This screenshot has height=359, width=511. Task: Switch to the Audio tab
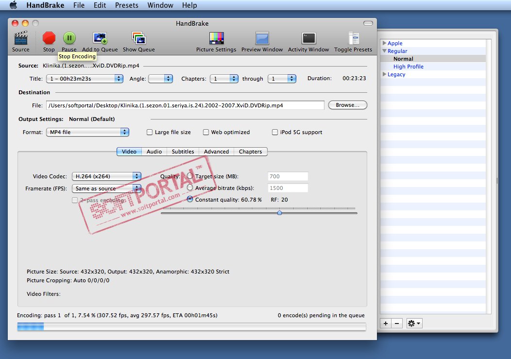tap(154, 152)
